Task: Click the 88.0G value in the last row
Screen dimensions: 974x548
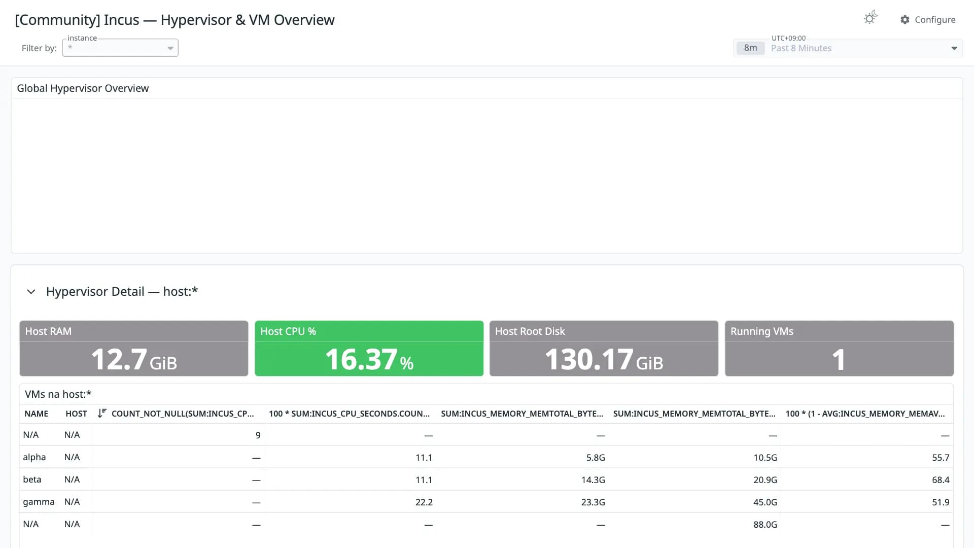Action: (x=765, y=525)
